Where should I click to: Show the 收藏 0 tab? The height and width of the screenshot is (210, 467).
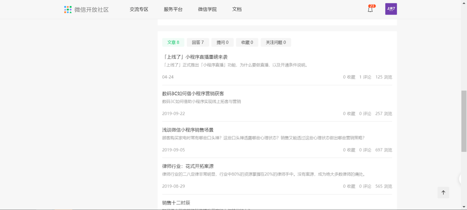(247, 42)
